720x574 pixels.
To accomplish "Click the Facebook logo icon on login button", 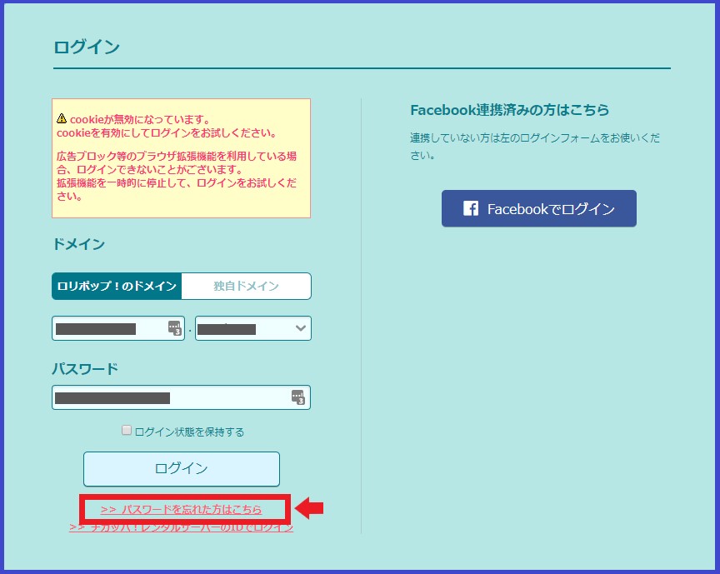I will point(471,208).
